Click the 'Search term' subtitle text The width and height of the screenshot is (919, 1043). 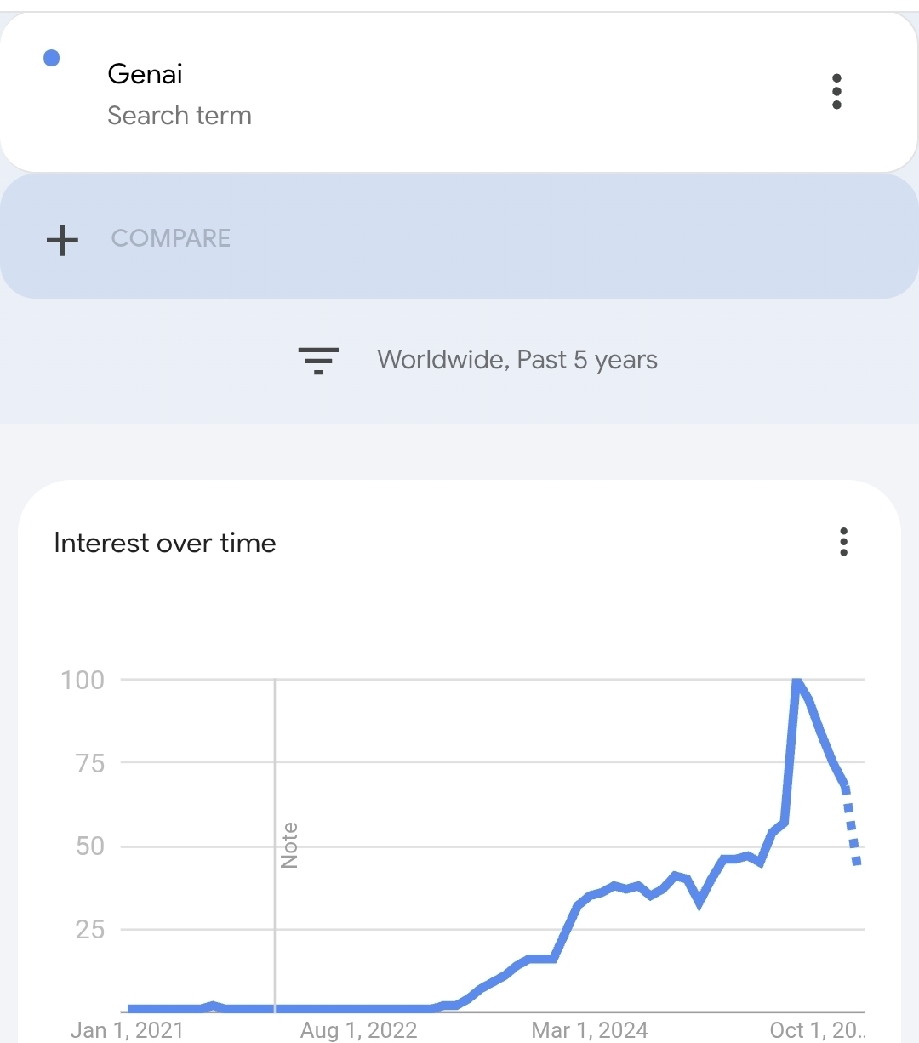coord(180,116)
